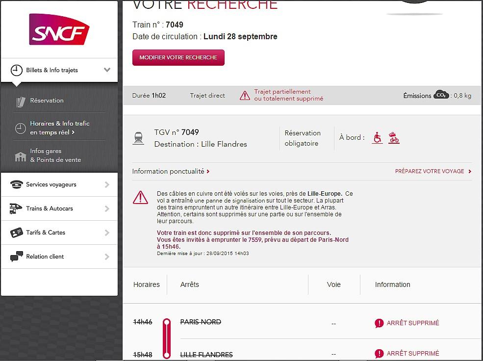483x361 pixels.
Task: Click the warning triangle beside Trajet partiellement supprimé
Action: tap(245, 96)
